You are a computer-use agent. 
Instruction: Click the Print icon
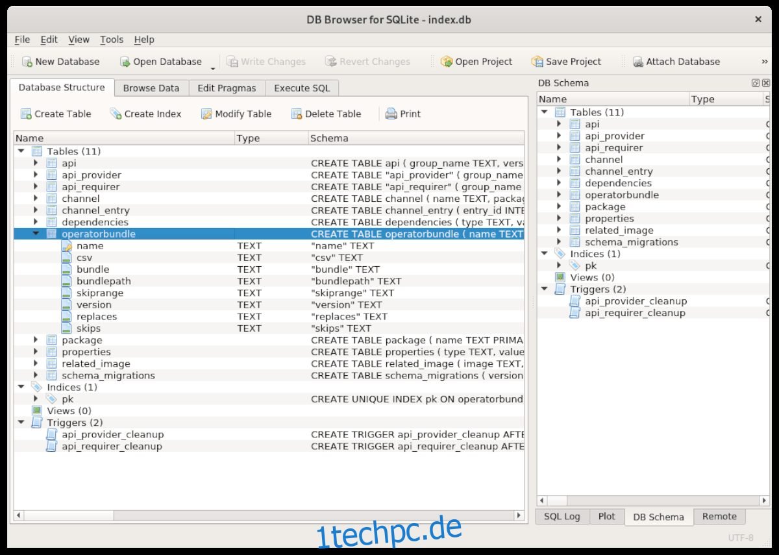coord(391,114)
